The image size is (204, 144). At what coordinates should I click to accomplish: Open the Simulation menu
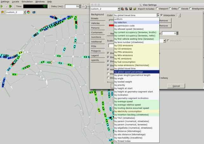click(27, 2)
